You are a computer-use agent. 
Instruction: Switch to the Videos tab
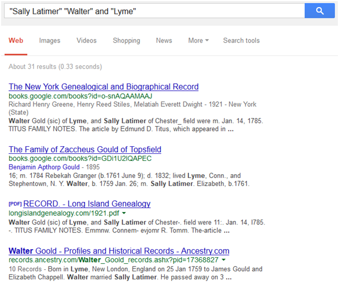tap(86, 40)
